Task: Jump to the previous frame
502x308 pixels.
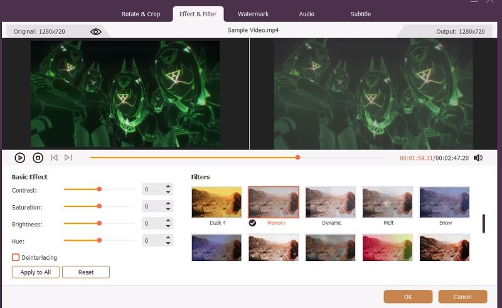Action: 55,158
